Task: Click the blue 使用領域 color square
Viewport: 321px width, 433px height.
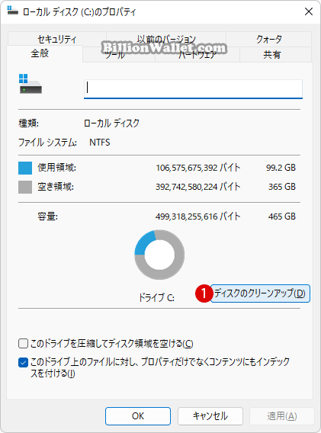Action: coord(25,168)
